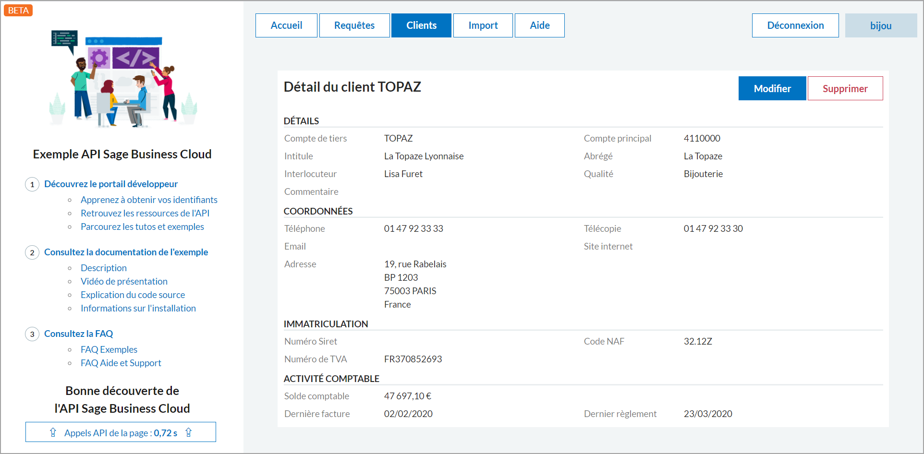The height and width of the screenshot is (454, 924).
Task: Click the Commentaire label
Action: click(311, 191)
